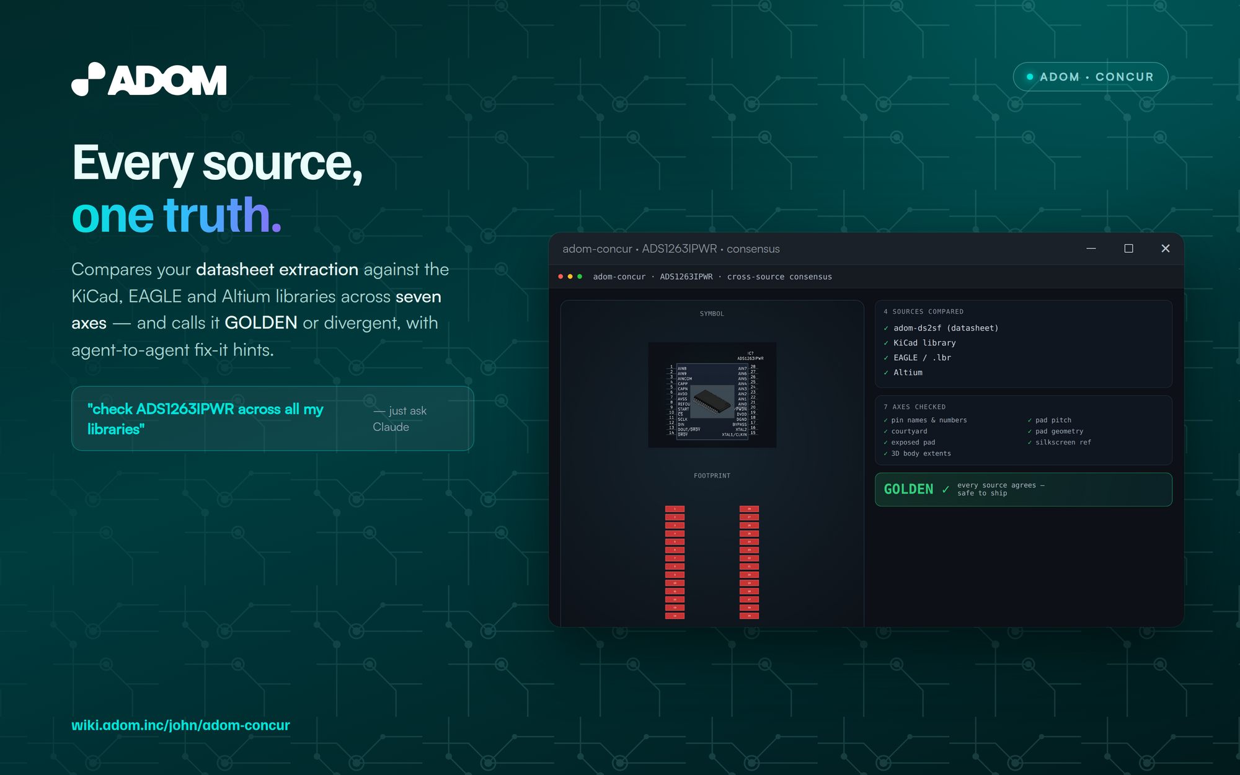This screenshot has width=1240, height=775.
Task: Minimize the adom-concur consensus window
Action: point(1091,249)
